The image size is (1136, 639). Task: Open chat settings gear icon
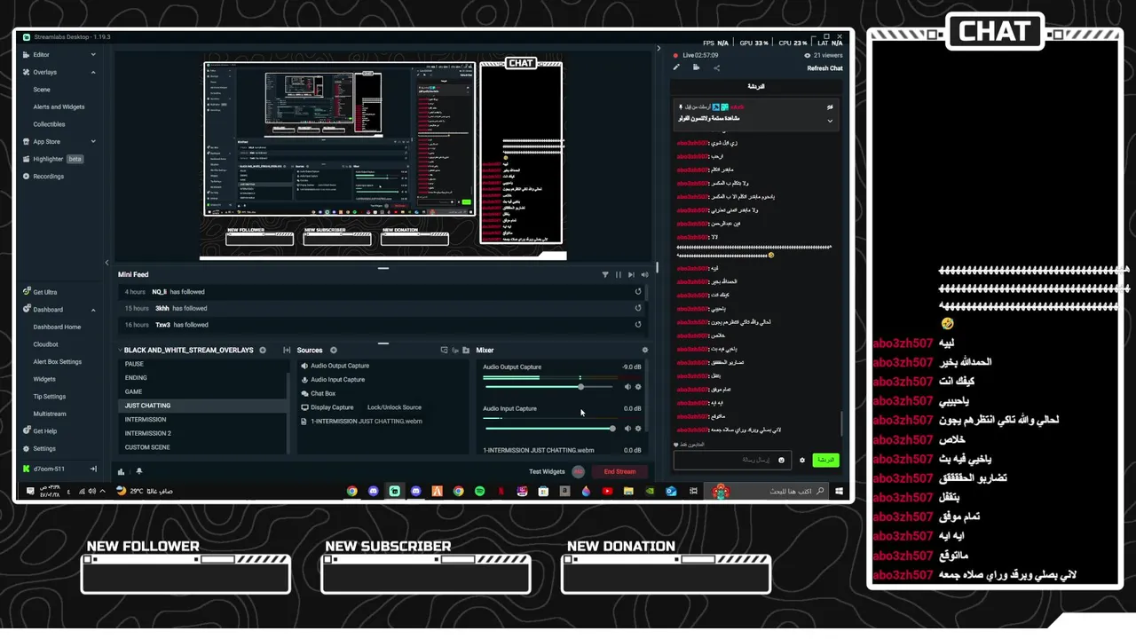click(802, 460)
